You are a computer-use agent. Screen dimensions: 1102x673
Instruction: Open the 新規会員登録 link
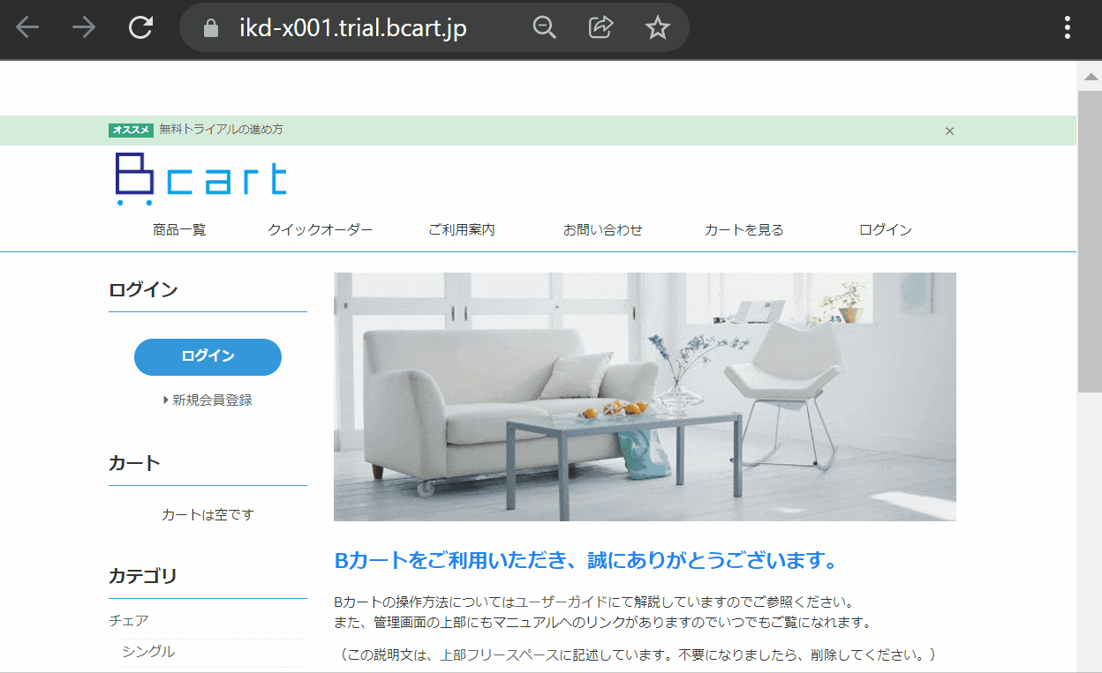[x=212, y=400]
